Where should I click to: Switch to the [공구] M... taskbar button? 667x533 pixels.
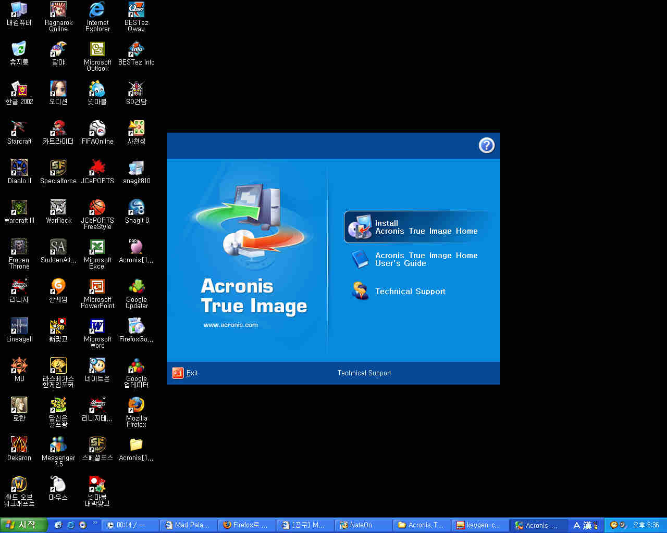click(305, 525)
